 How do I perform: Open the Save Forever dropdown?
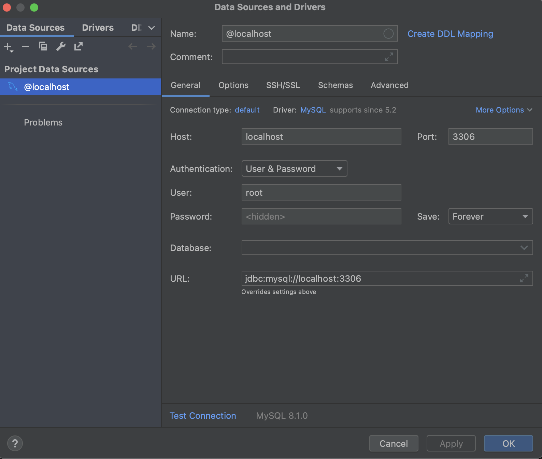490,216
